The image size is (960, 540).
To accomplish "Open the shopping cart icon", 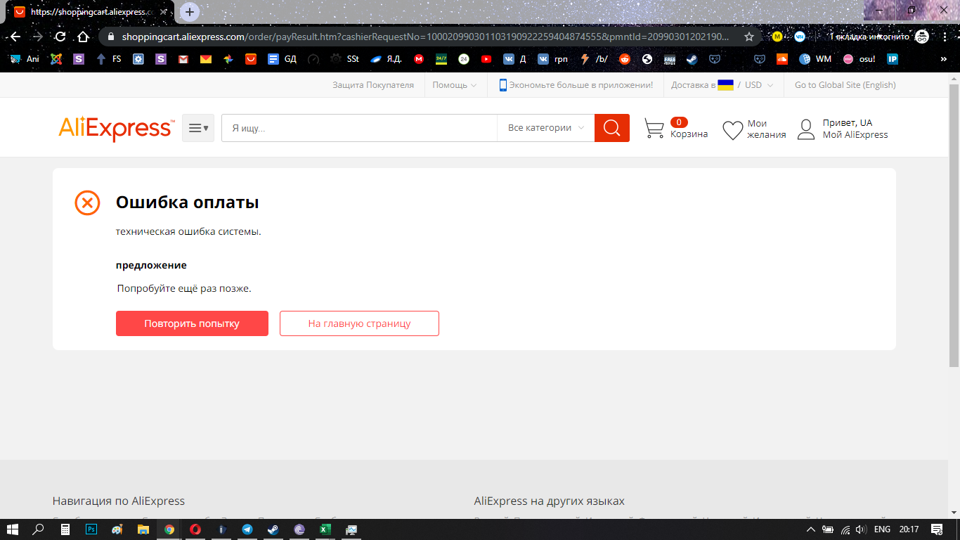I will click(x=654, y=129).
